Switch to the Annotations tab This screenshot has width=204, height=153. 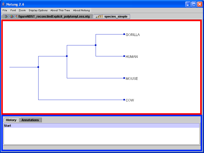[30, 120]
